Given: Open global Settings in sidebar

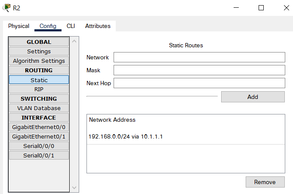Looking at the screenshot, I should [x=39, y=51].
